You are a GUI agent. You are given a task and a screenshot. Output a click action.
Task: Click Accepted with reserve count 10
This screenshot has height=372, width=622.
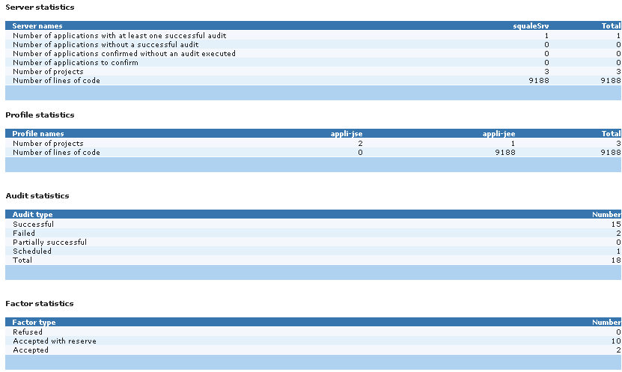(616, 341)
